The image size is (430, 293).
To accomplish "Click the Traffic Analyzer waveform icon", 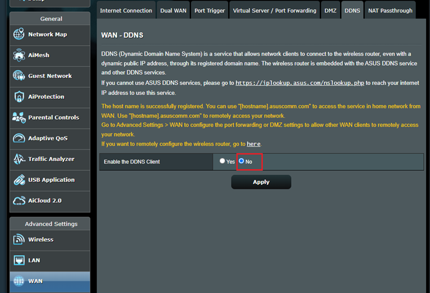I will [19, 159].
